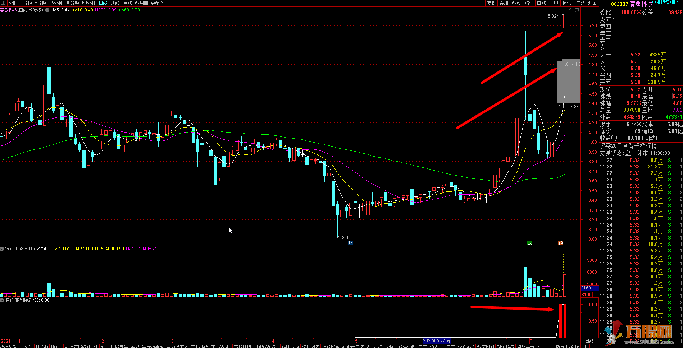
Task: Apply the VOL indicator tab
Action: coord(28,346)
